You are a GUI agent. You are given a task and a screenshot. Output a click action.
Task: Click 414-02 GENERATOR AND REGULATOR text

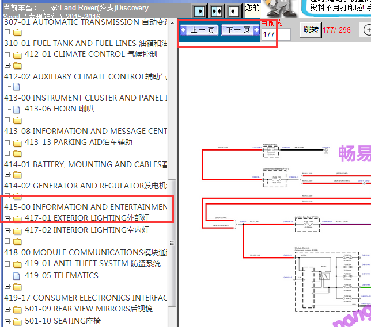(x=86, y=186)
